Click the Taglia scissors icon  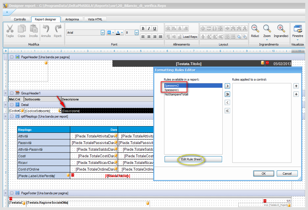click(10, 29)
